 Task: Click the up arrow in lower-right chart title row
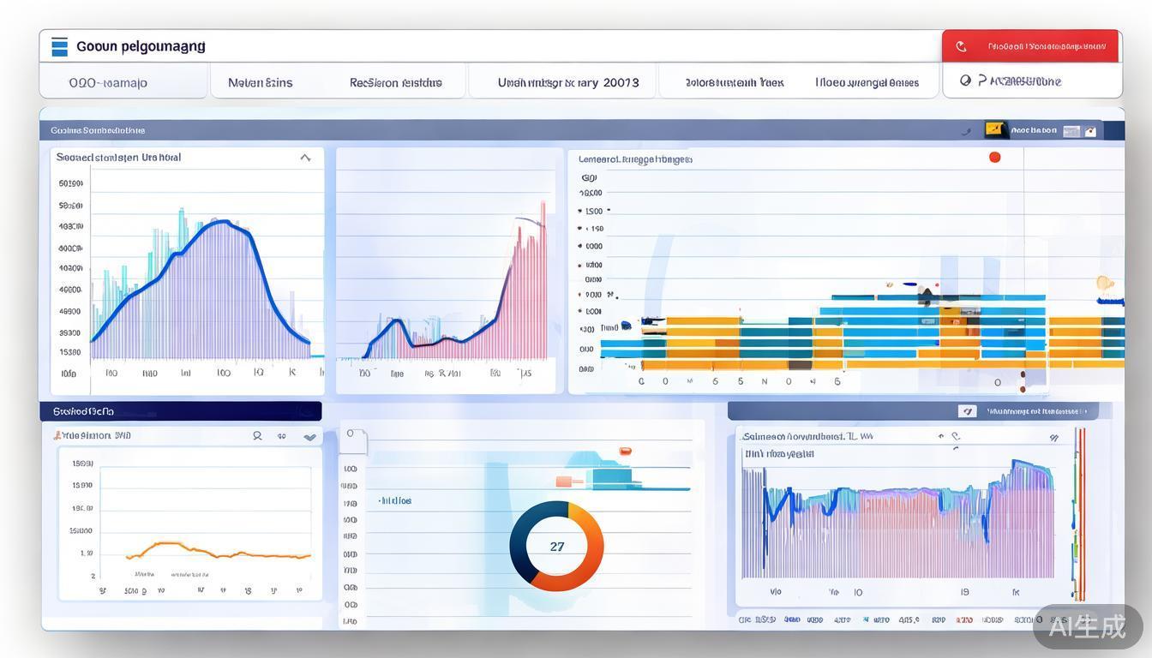point(941,436)
